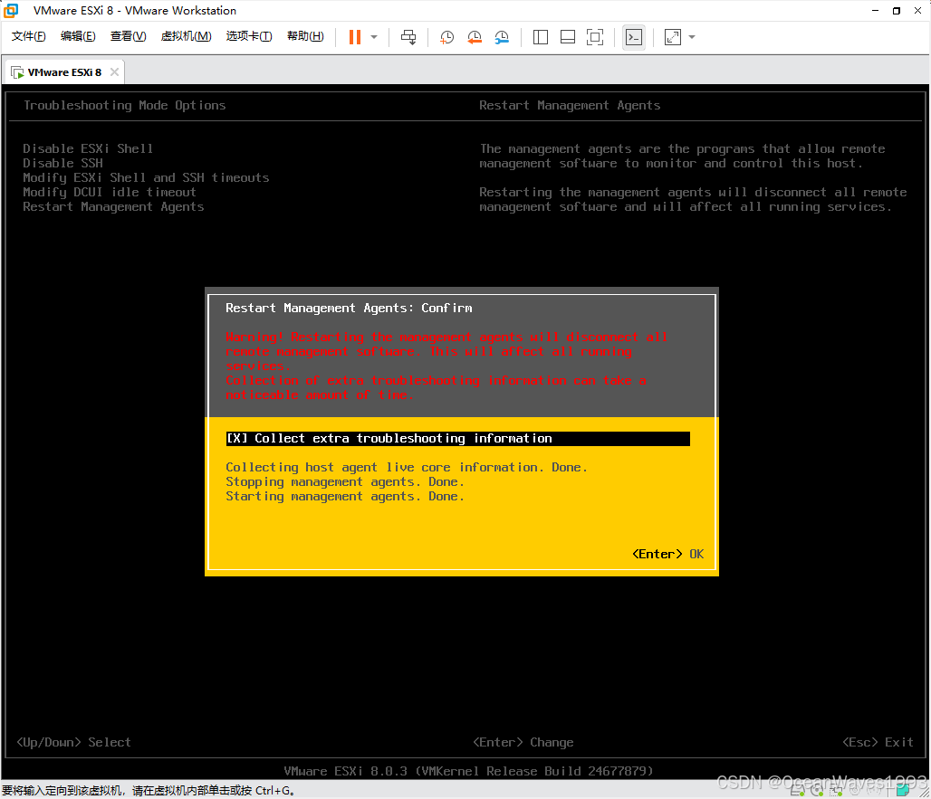Image resolution: width=931 pixels, height=799 pixels.
Task: Open the 编辑(E) menu
Action: click(78, 36)
